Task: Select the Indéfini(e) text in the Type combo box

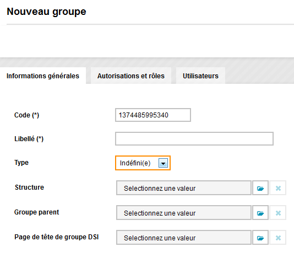Action: [x=135, y=163]
